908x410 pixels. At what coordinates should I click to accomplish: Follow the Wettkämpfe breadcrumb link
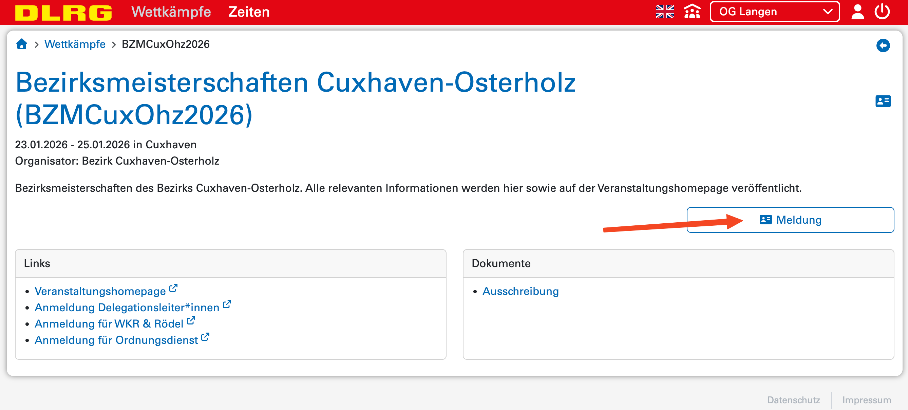pyautogui.click(x=75, y=44)
